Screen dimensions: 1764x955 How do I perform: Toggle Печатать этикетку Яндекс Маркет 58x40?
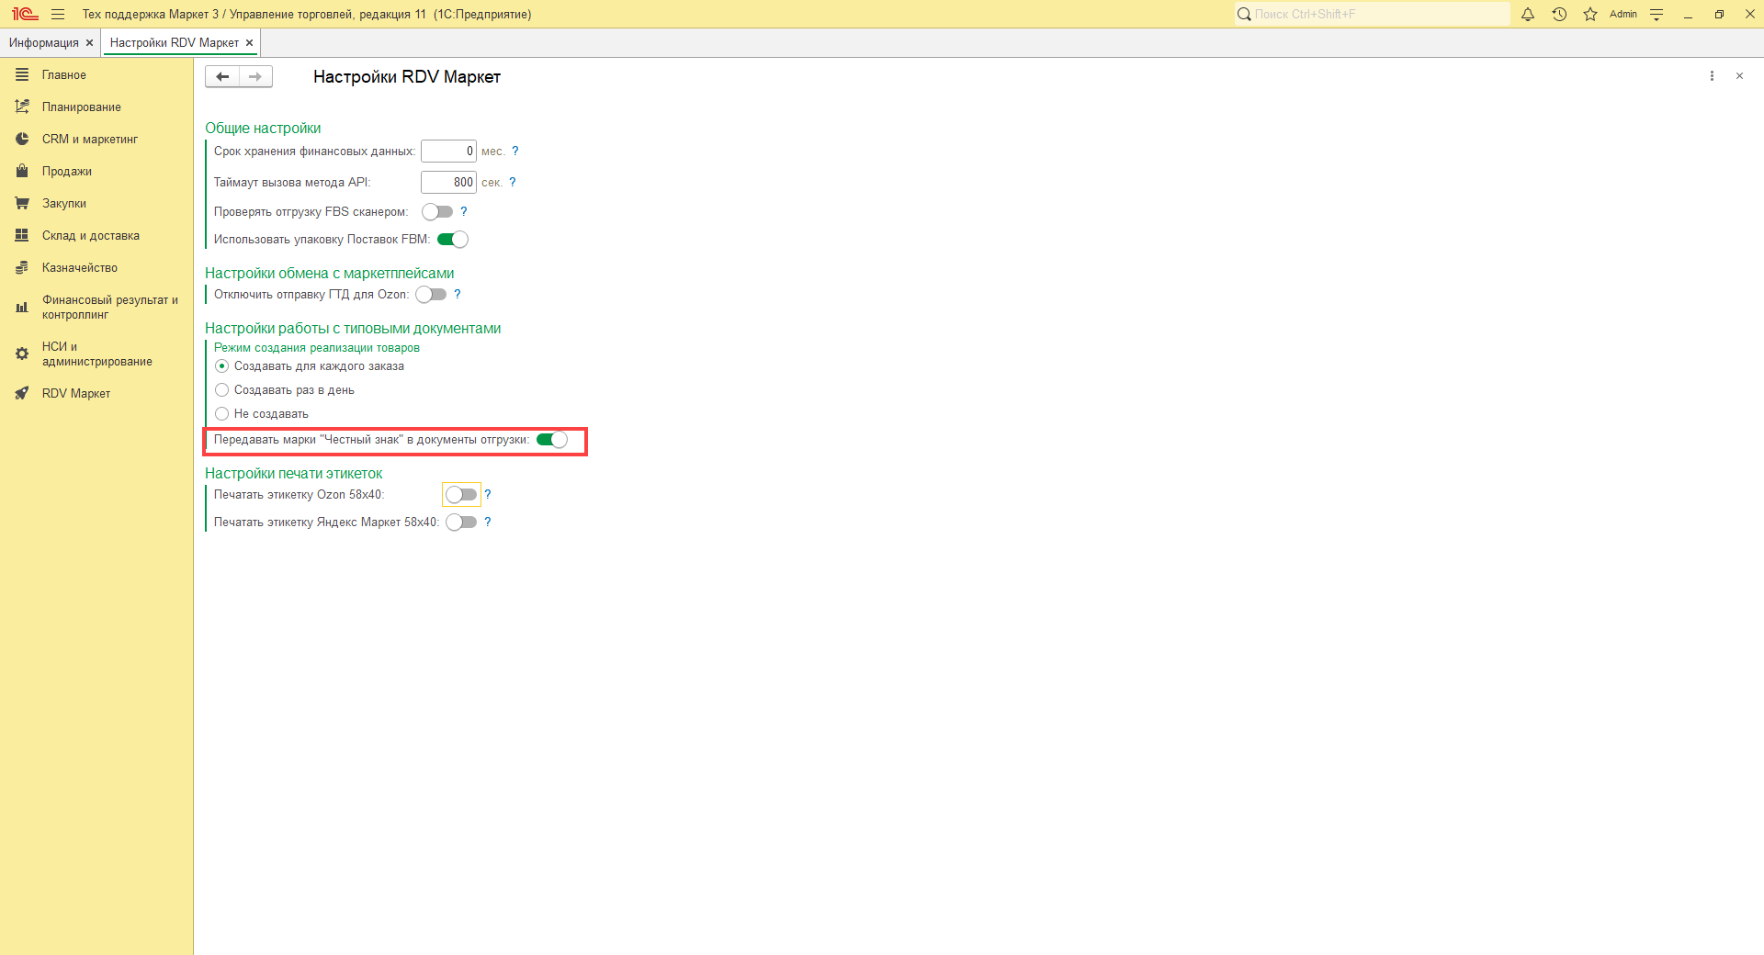[x=461, y=522]
